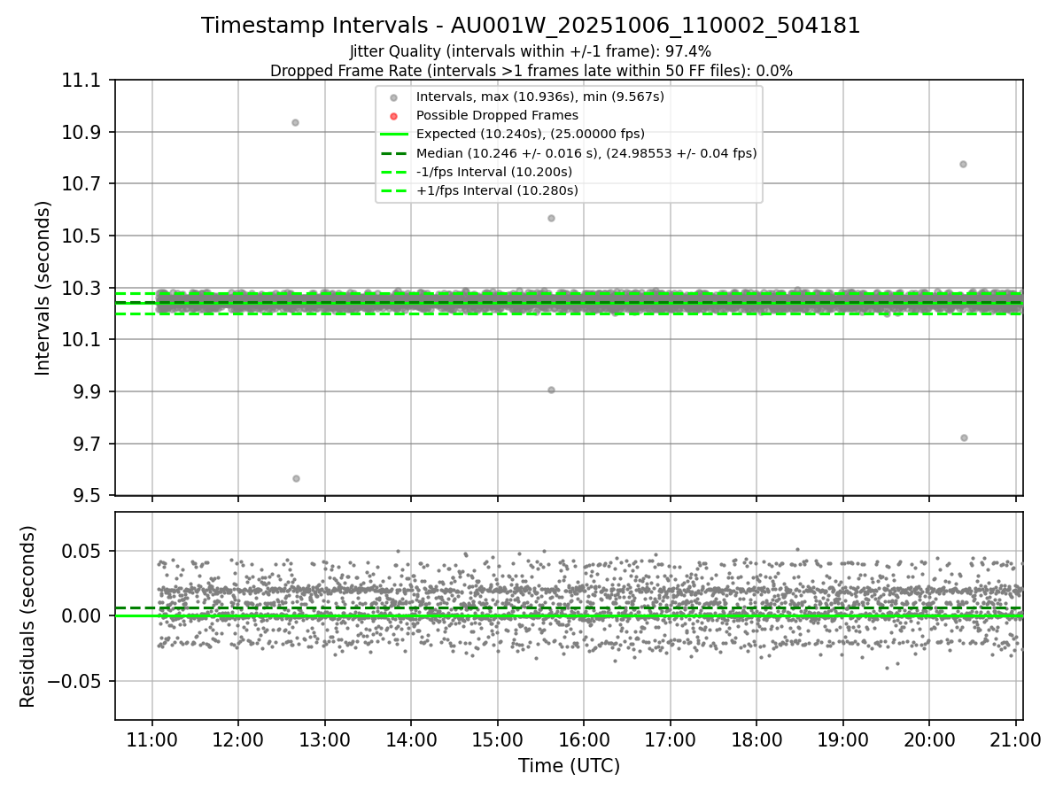Click the '20:00' time tick label

point(929,739)
